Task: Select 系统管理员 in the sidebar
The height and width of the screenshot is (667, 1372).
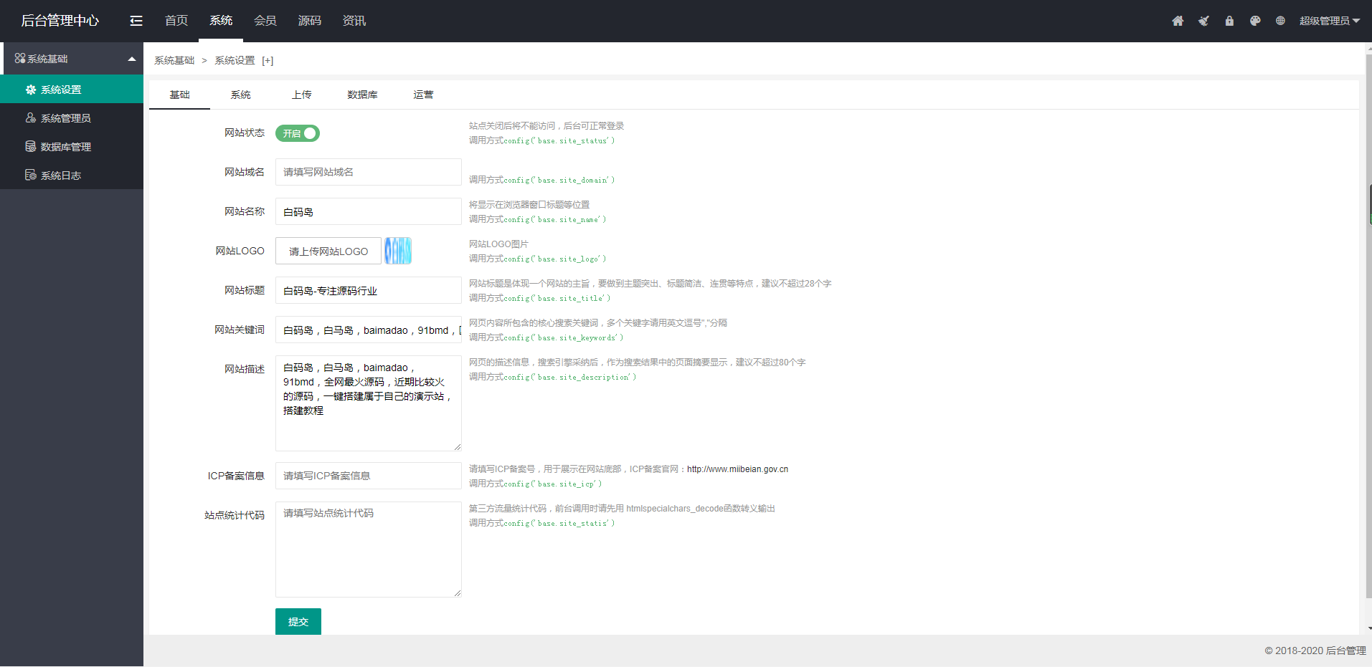Action: click(x=65, y=117)
